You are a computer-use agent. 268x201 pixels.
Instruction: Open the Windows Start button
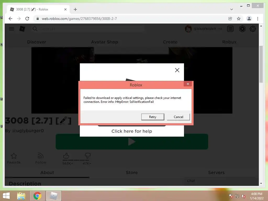(6, 196)
